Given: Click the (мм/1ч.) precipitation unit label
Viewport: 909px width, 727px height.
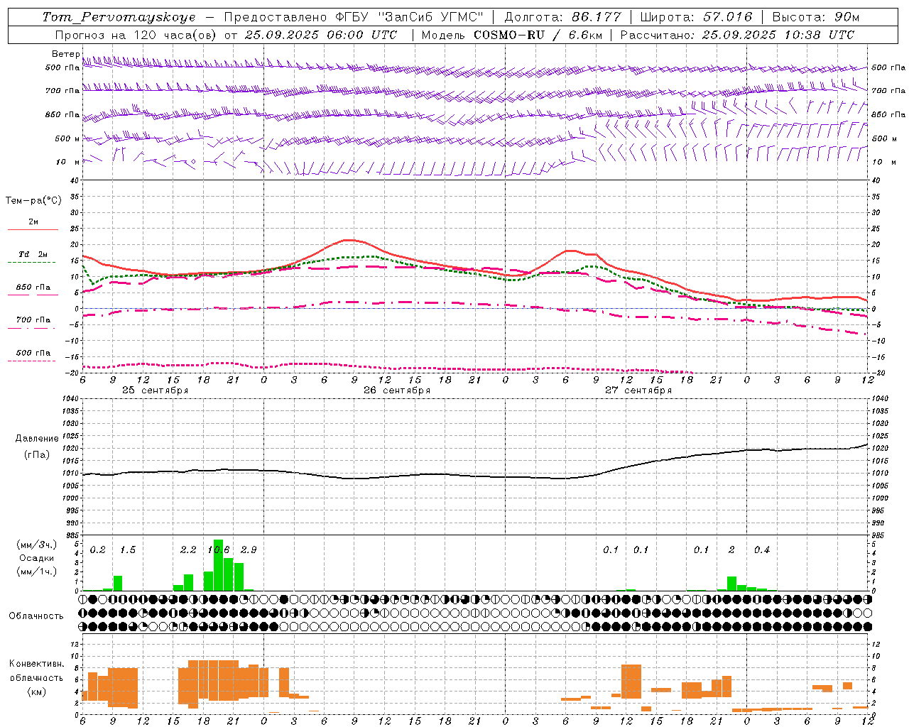Looking at the screenshot, I should [36, 572].
